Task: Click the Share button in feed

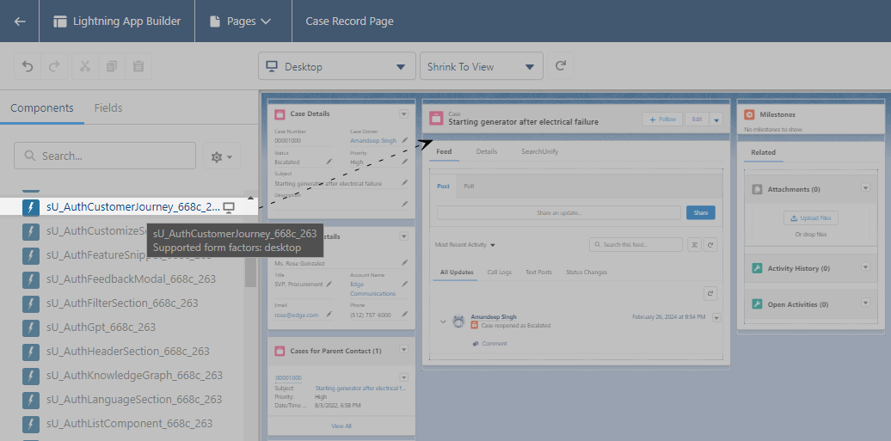Action: click(700, 212)
